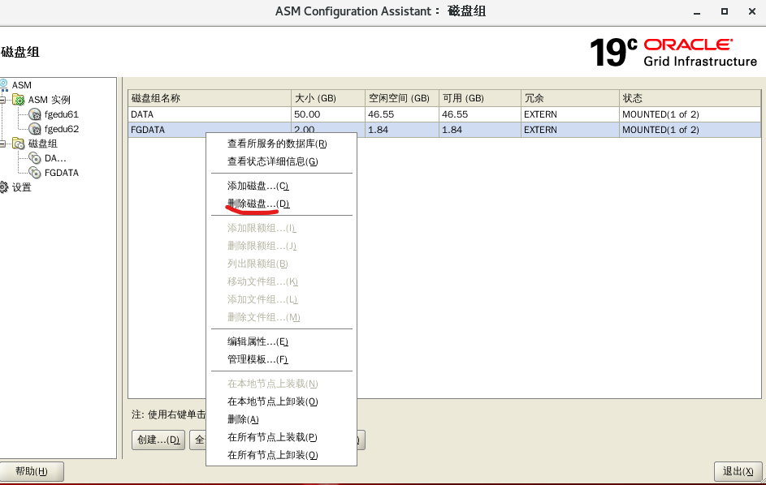
Task: Click the FGDATA disk icon in tree
Action: (x=35, y=173)
